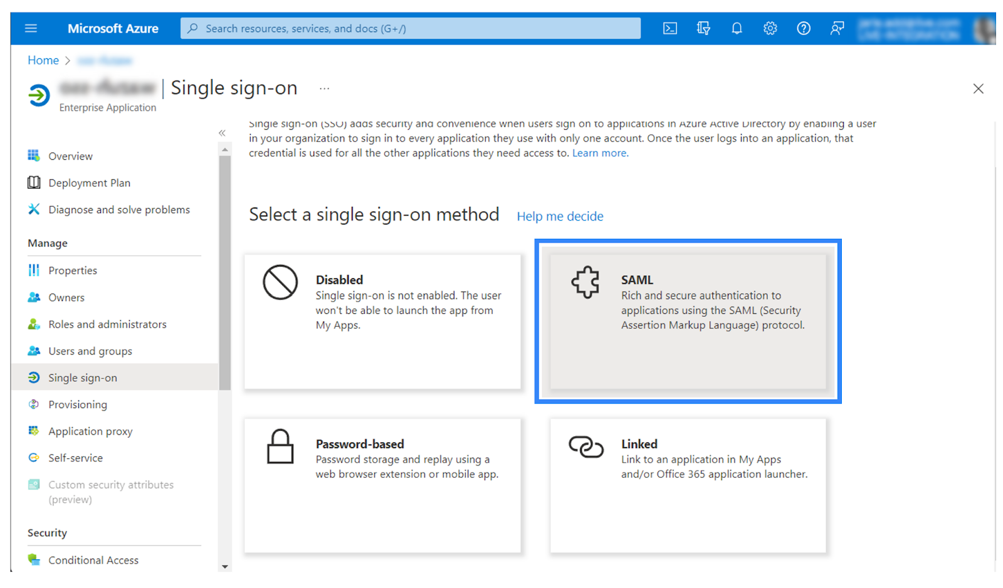
Task: Click the blurred application breadcrumb link
Action: (105, 61)
